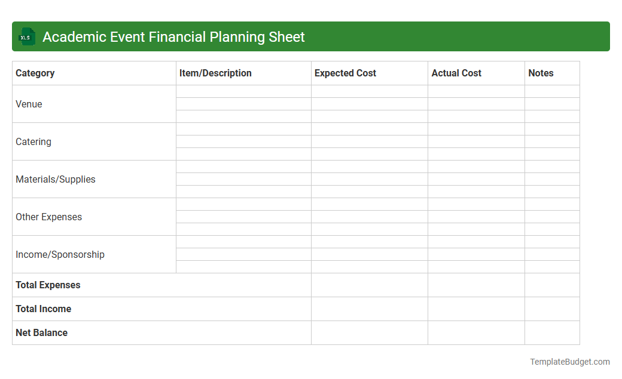The height and width of the screenshot is (379, 622).
Task: Select the Actual Cost cell for Total Expenses
Action: click(x=476, y=285)
